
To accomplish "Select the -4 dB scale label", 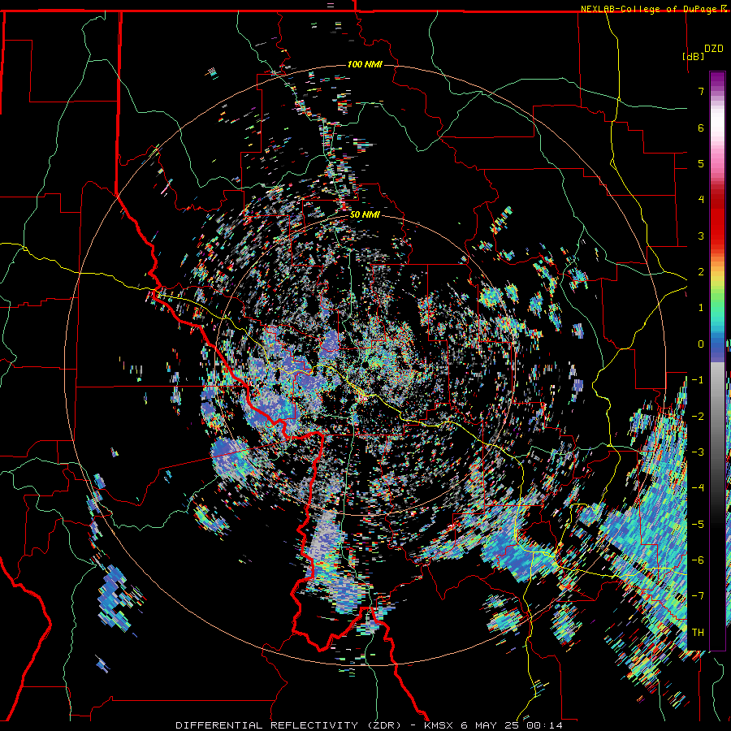I will pyautogui.click(x=698, y=488).
